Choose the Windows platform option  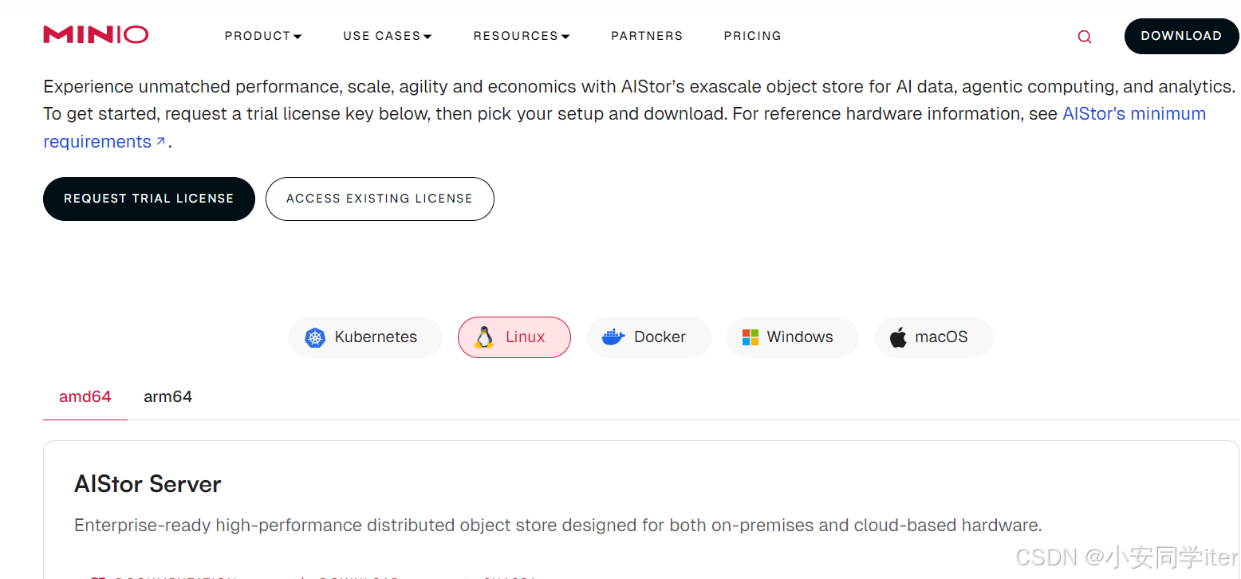pos(792,337)
